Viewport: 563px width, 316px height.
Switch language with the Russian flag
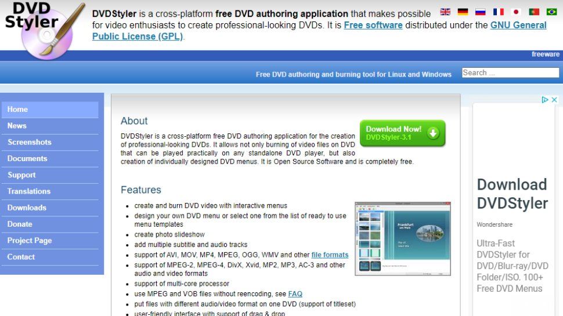click(x=481, y=12)
